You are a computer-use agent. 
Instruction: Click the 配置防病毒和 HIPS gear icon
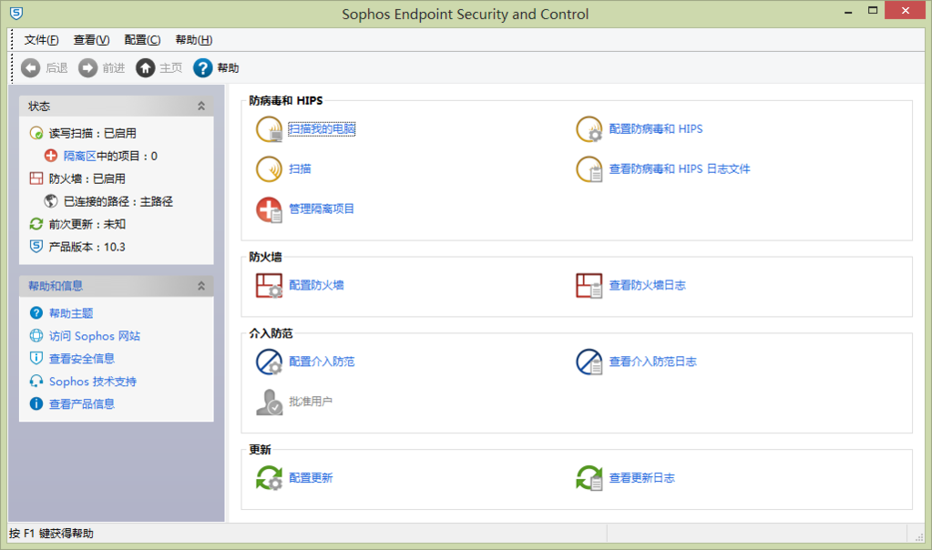(589, 129)
